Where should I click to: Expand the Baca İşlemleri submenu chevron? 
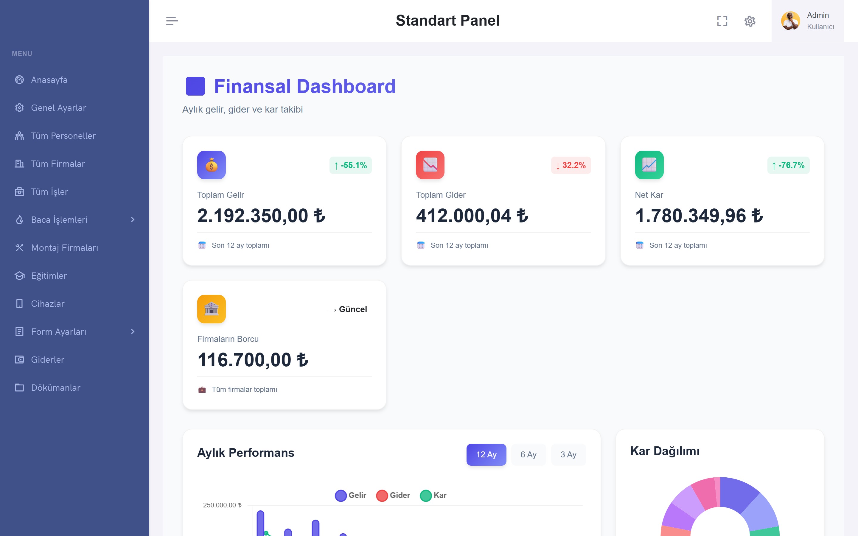(x=133, y=220)
